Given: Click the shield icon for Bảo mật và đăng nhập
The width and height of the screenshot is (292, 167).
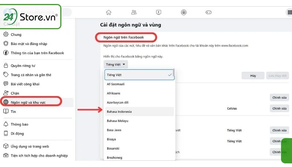Looking at the screenshot, I should coord(6,44).
